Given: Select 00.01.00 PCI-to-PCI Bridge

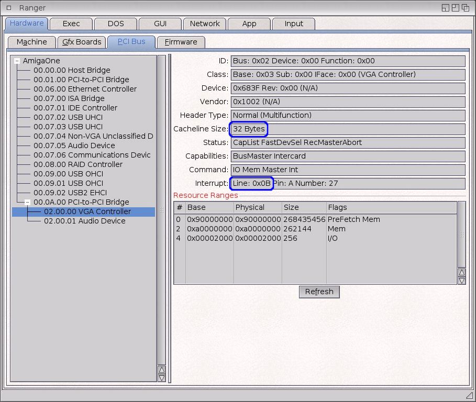Looking at the screenshot, I should pyautogui.click(x=81, y=80).
